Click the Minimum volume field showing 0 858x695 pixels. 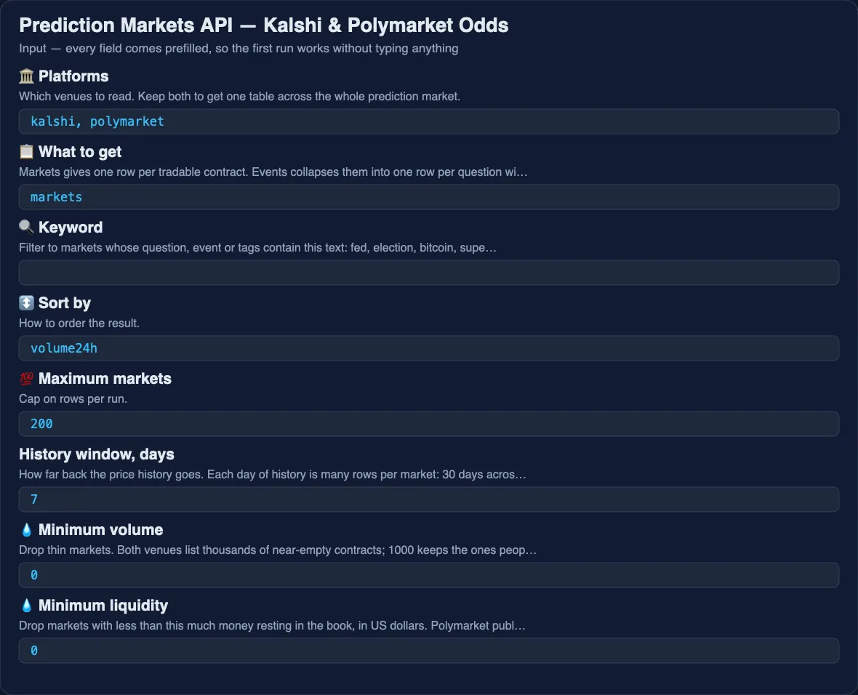pyautogui.click(x=429, y=574)
